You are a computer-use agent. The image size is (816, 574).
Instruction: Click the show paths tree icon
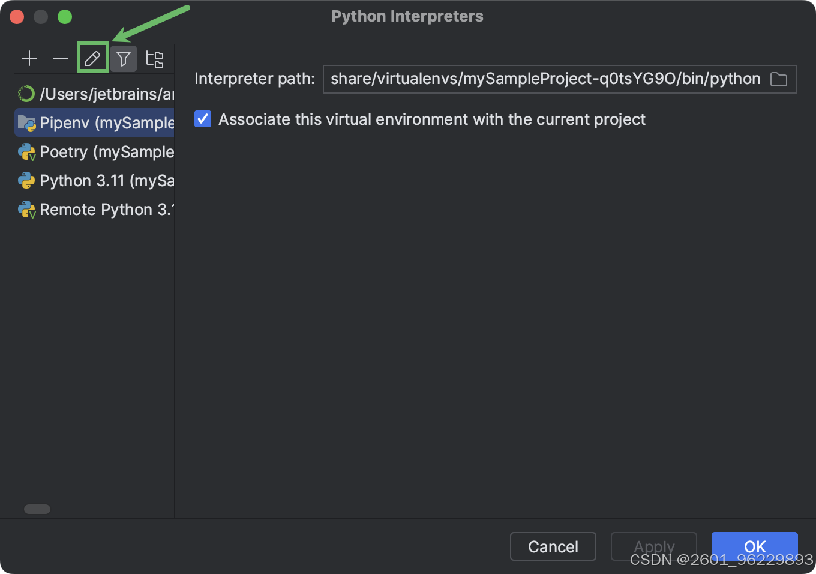coord(155,58)
